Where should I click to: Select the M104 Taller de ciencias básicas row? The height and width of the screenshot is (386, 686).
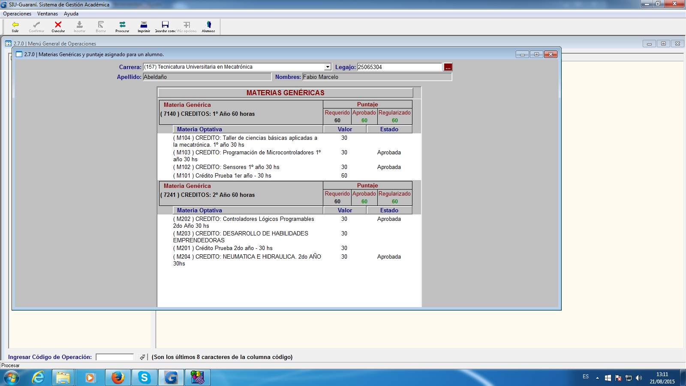pyautogui.click(x=289, y=141)
